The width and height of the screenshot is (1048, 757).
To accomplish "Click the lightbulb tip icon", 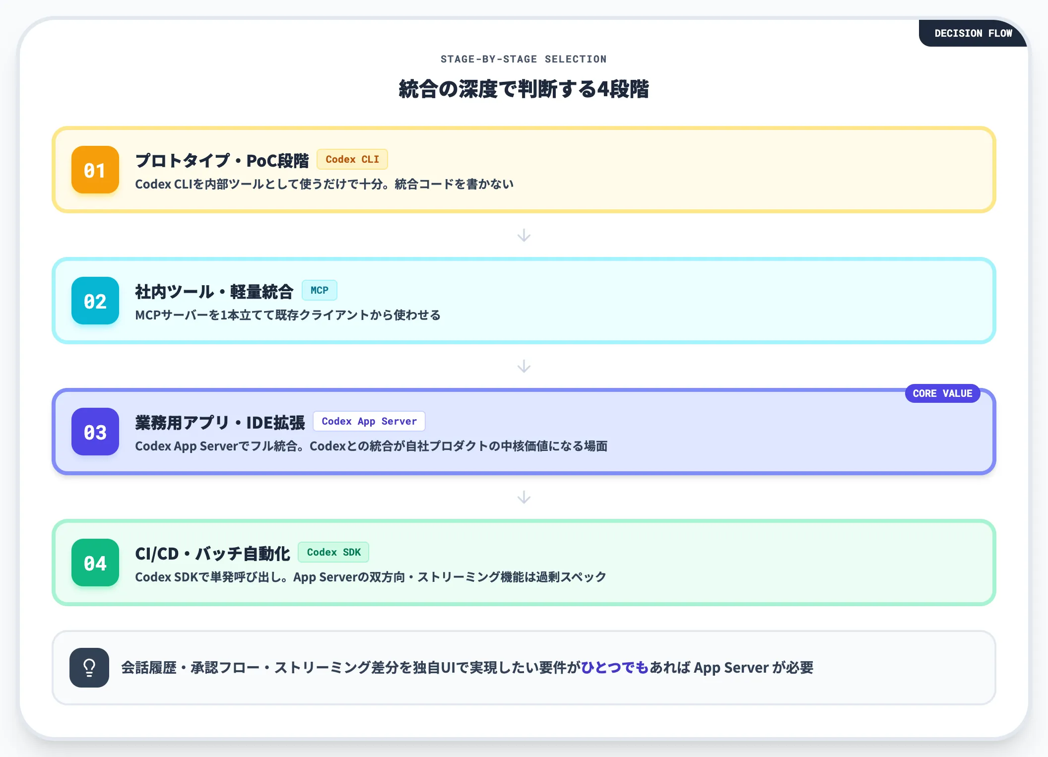I will pos(89,668).
